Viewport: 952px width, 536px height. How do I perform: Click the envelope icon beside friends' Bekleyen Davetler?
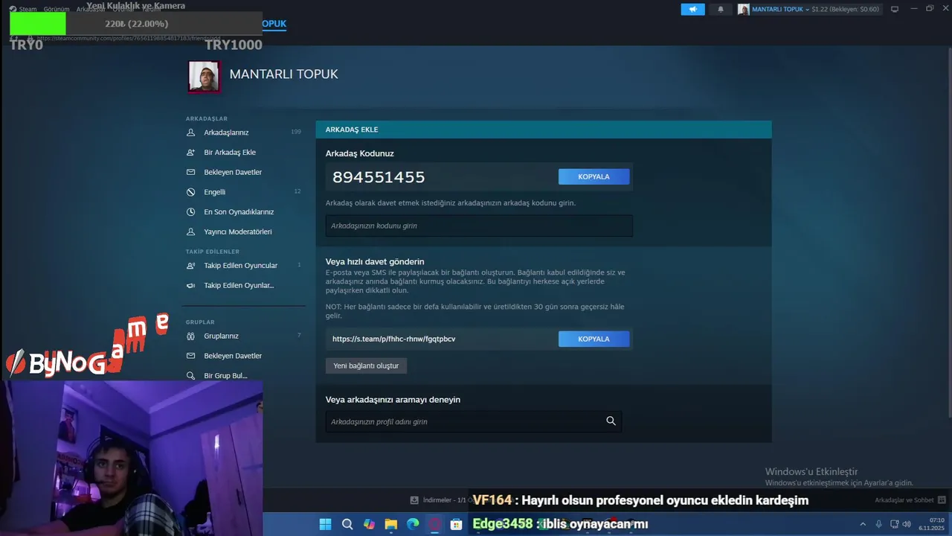190,172
